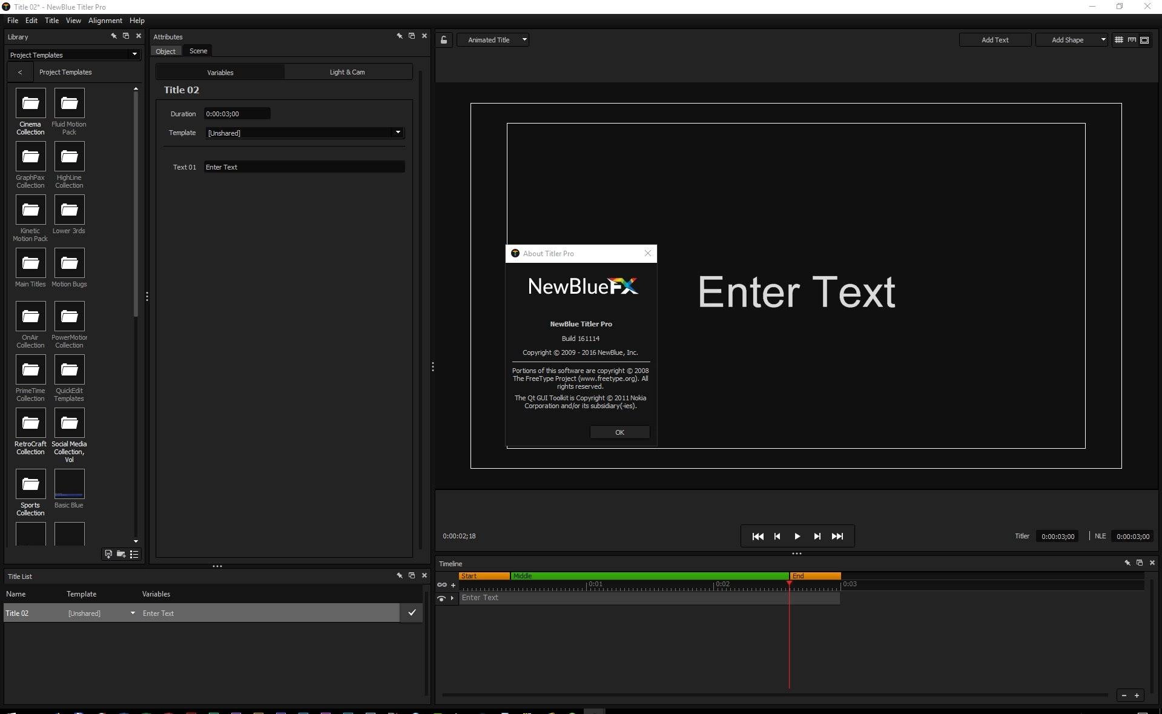The height and width of the screenshot is (714, 1162).
Task: Switch to the Scene tab
Action: [x=198, y=51]
